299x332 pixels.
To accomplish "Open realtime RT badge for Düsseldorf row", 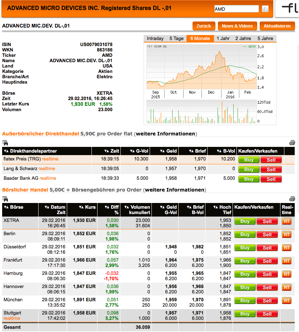I will coord(286,248).
